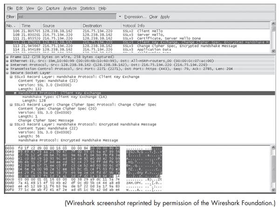Viewport: 280px width, 207px height.
Task: Click the packet list scrollbar down arrow
Action: pos(273,51)
